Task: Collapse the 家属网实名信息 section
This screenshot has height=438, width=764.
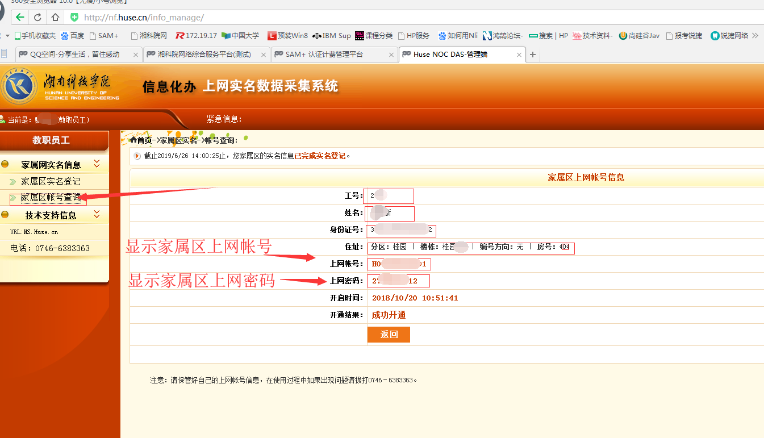Action: (97, 164)
